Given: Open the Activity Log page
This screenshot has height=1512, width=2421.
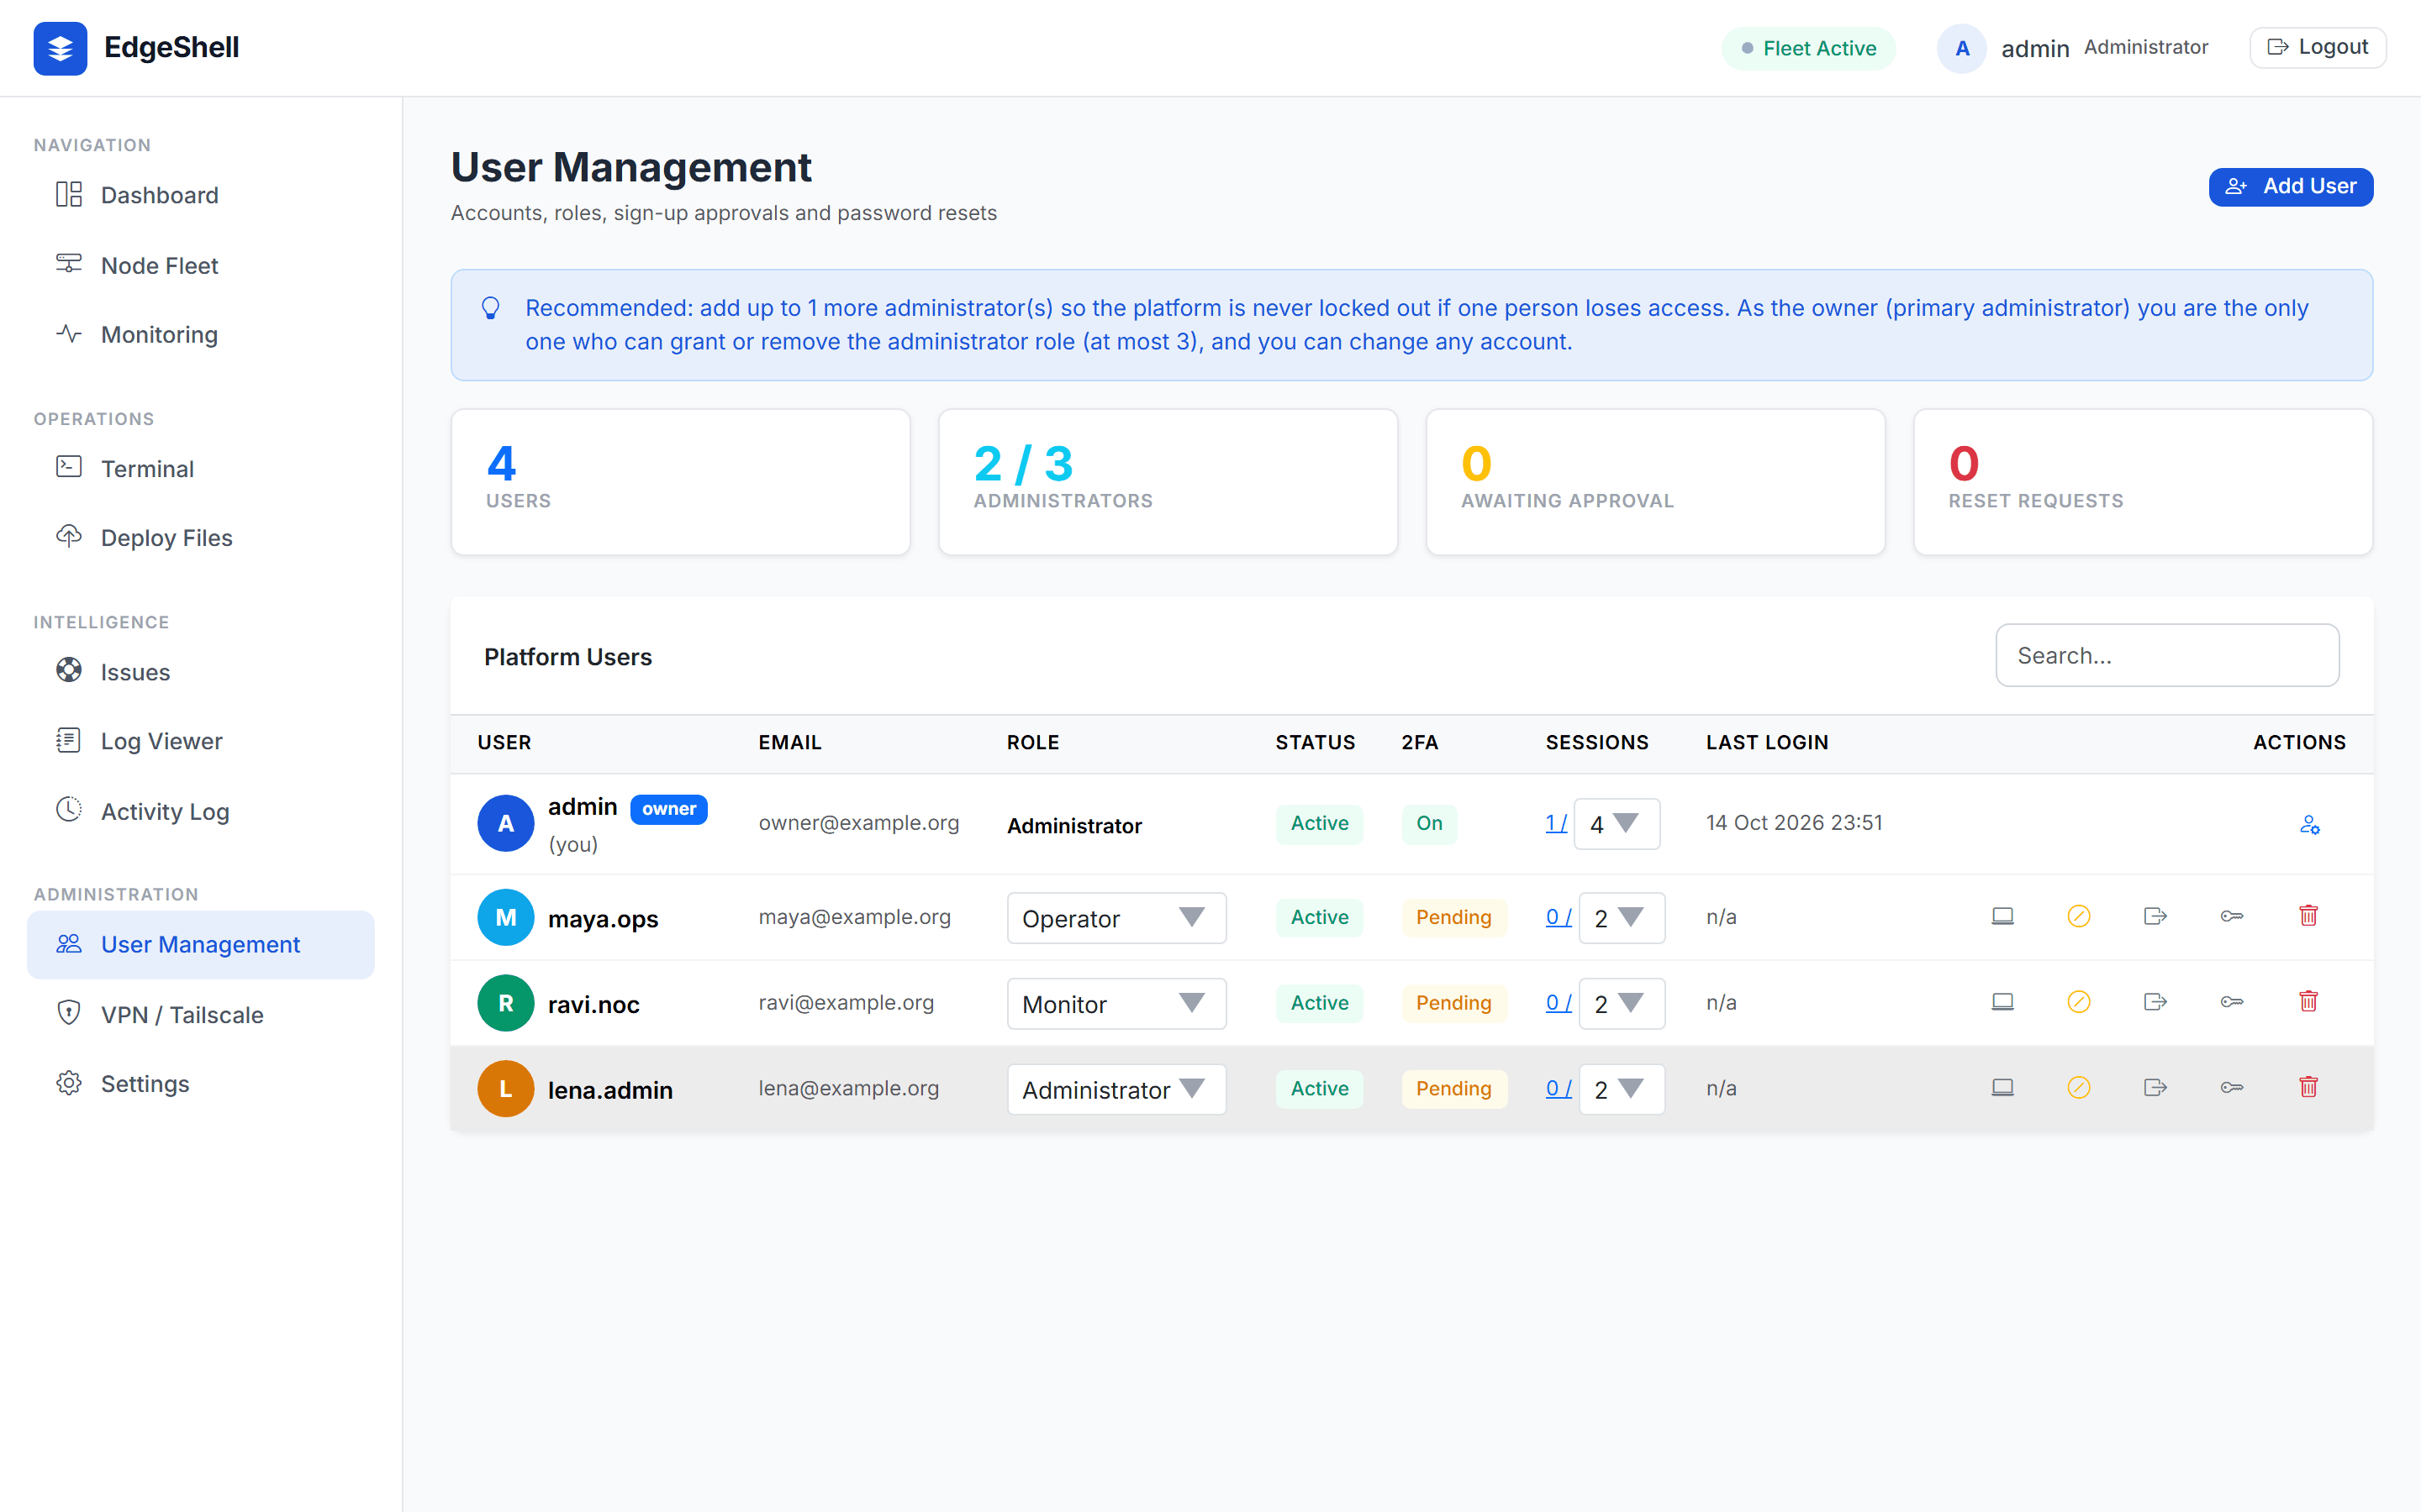Looking at the screenshot, I should (200, 811).
